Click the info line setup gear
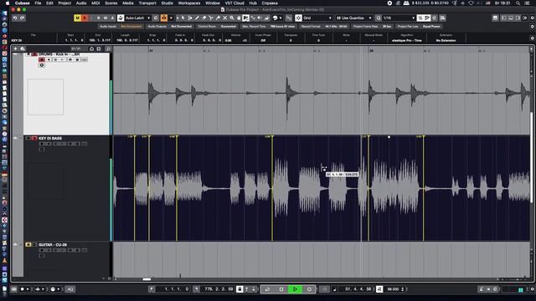This screenshot has height=301, width=536. [532, 38]
